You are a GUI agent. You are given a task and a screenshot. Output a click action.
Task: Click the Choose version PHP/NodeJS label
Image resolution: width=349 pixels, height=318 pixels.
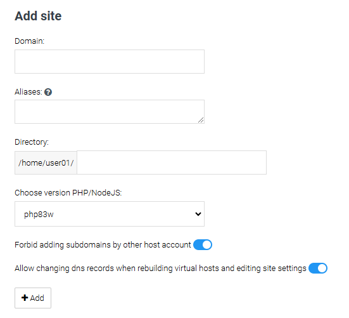click(68, 193)
